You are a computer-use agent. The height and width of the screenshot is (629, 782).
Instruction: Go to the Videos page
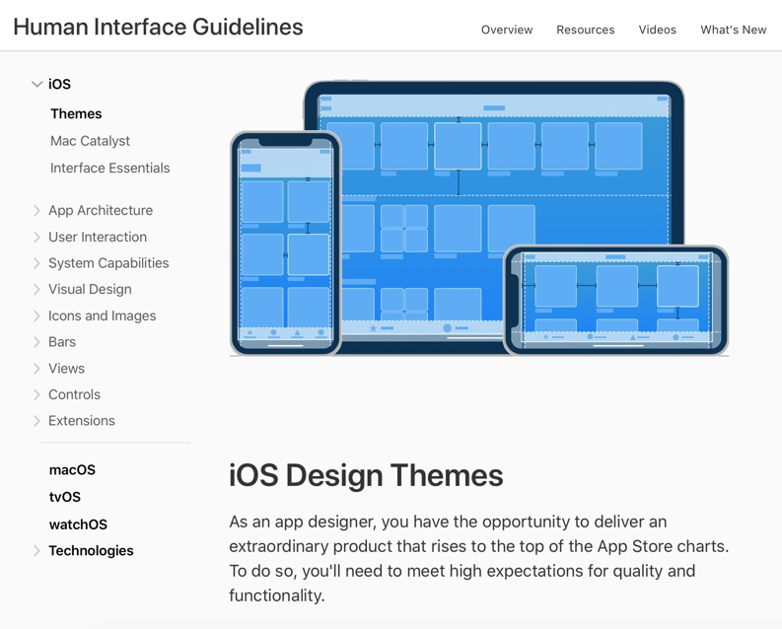click(658, 30)
